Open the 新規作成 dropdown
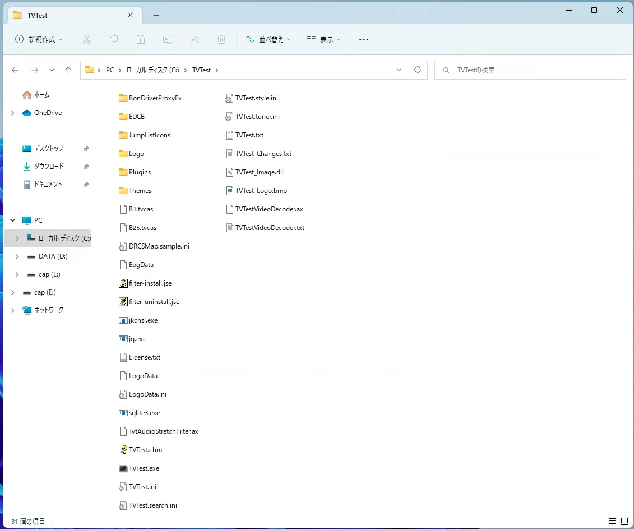 coord(39,39)
